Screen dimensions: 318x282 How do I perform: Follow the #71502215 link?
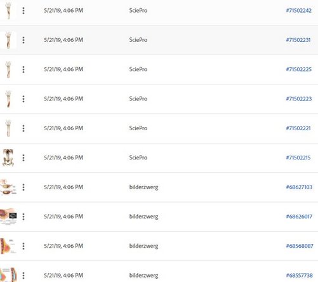[x=298, y=158]
